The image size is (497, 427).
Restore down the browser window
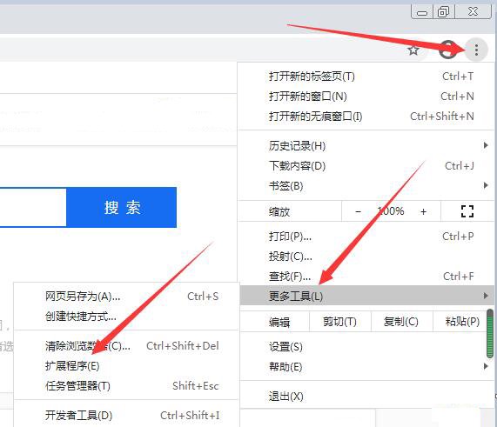click(443, 12)
